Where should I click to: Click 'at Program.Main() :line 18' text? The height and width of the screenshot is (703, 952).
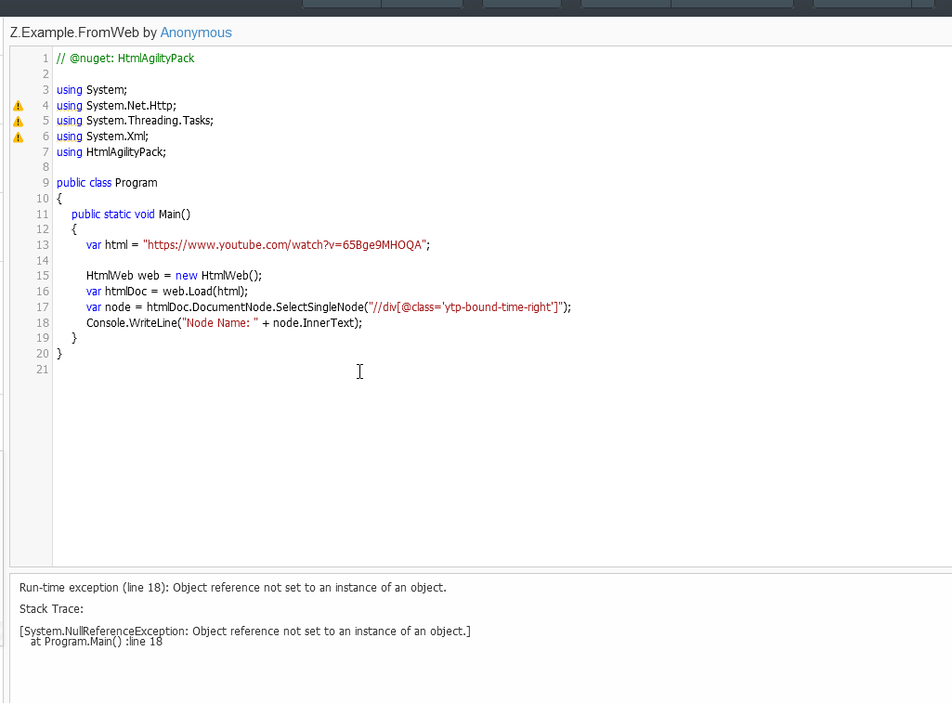97,642
